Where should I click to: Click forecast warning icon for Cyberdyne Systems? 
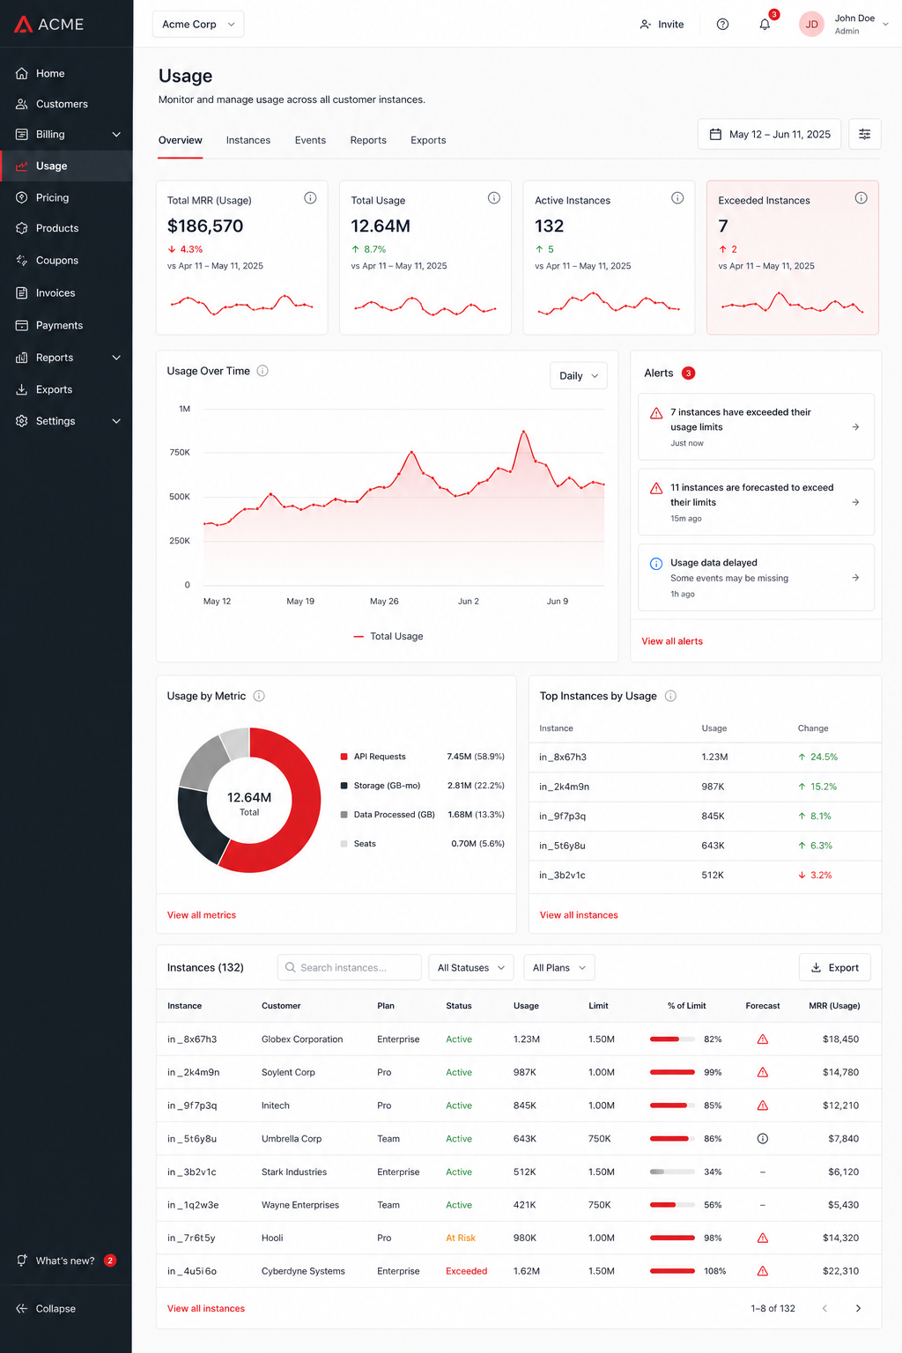click(763, 1271)
